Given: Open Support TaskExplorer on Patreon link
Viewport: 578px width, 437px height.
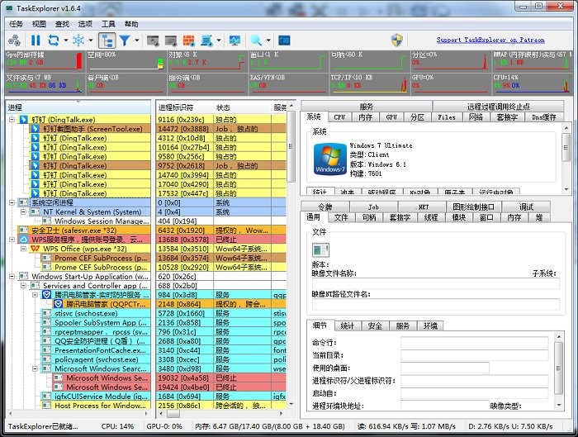Looking at the screenshot, I should (x=491, y=40).
